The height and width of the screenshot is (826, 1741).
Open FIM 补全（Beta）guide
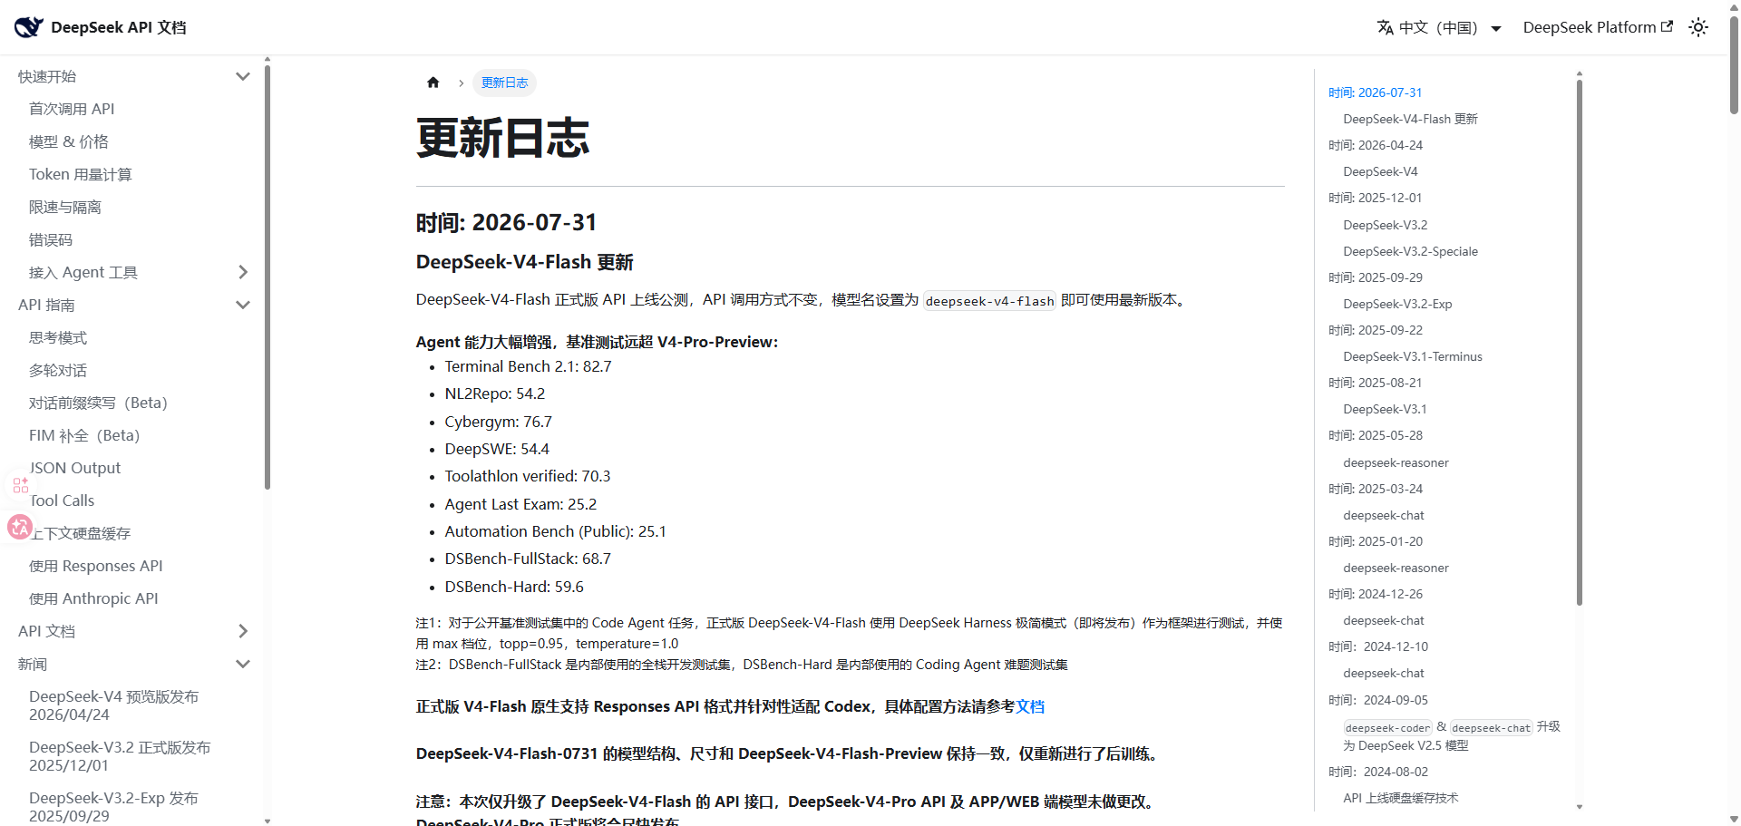click(84, 435)
